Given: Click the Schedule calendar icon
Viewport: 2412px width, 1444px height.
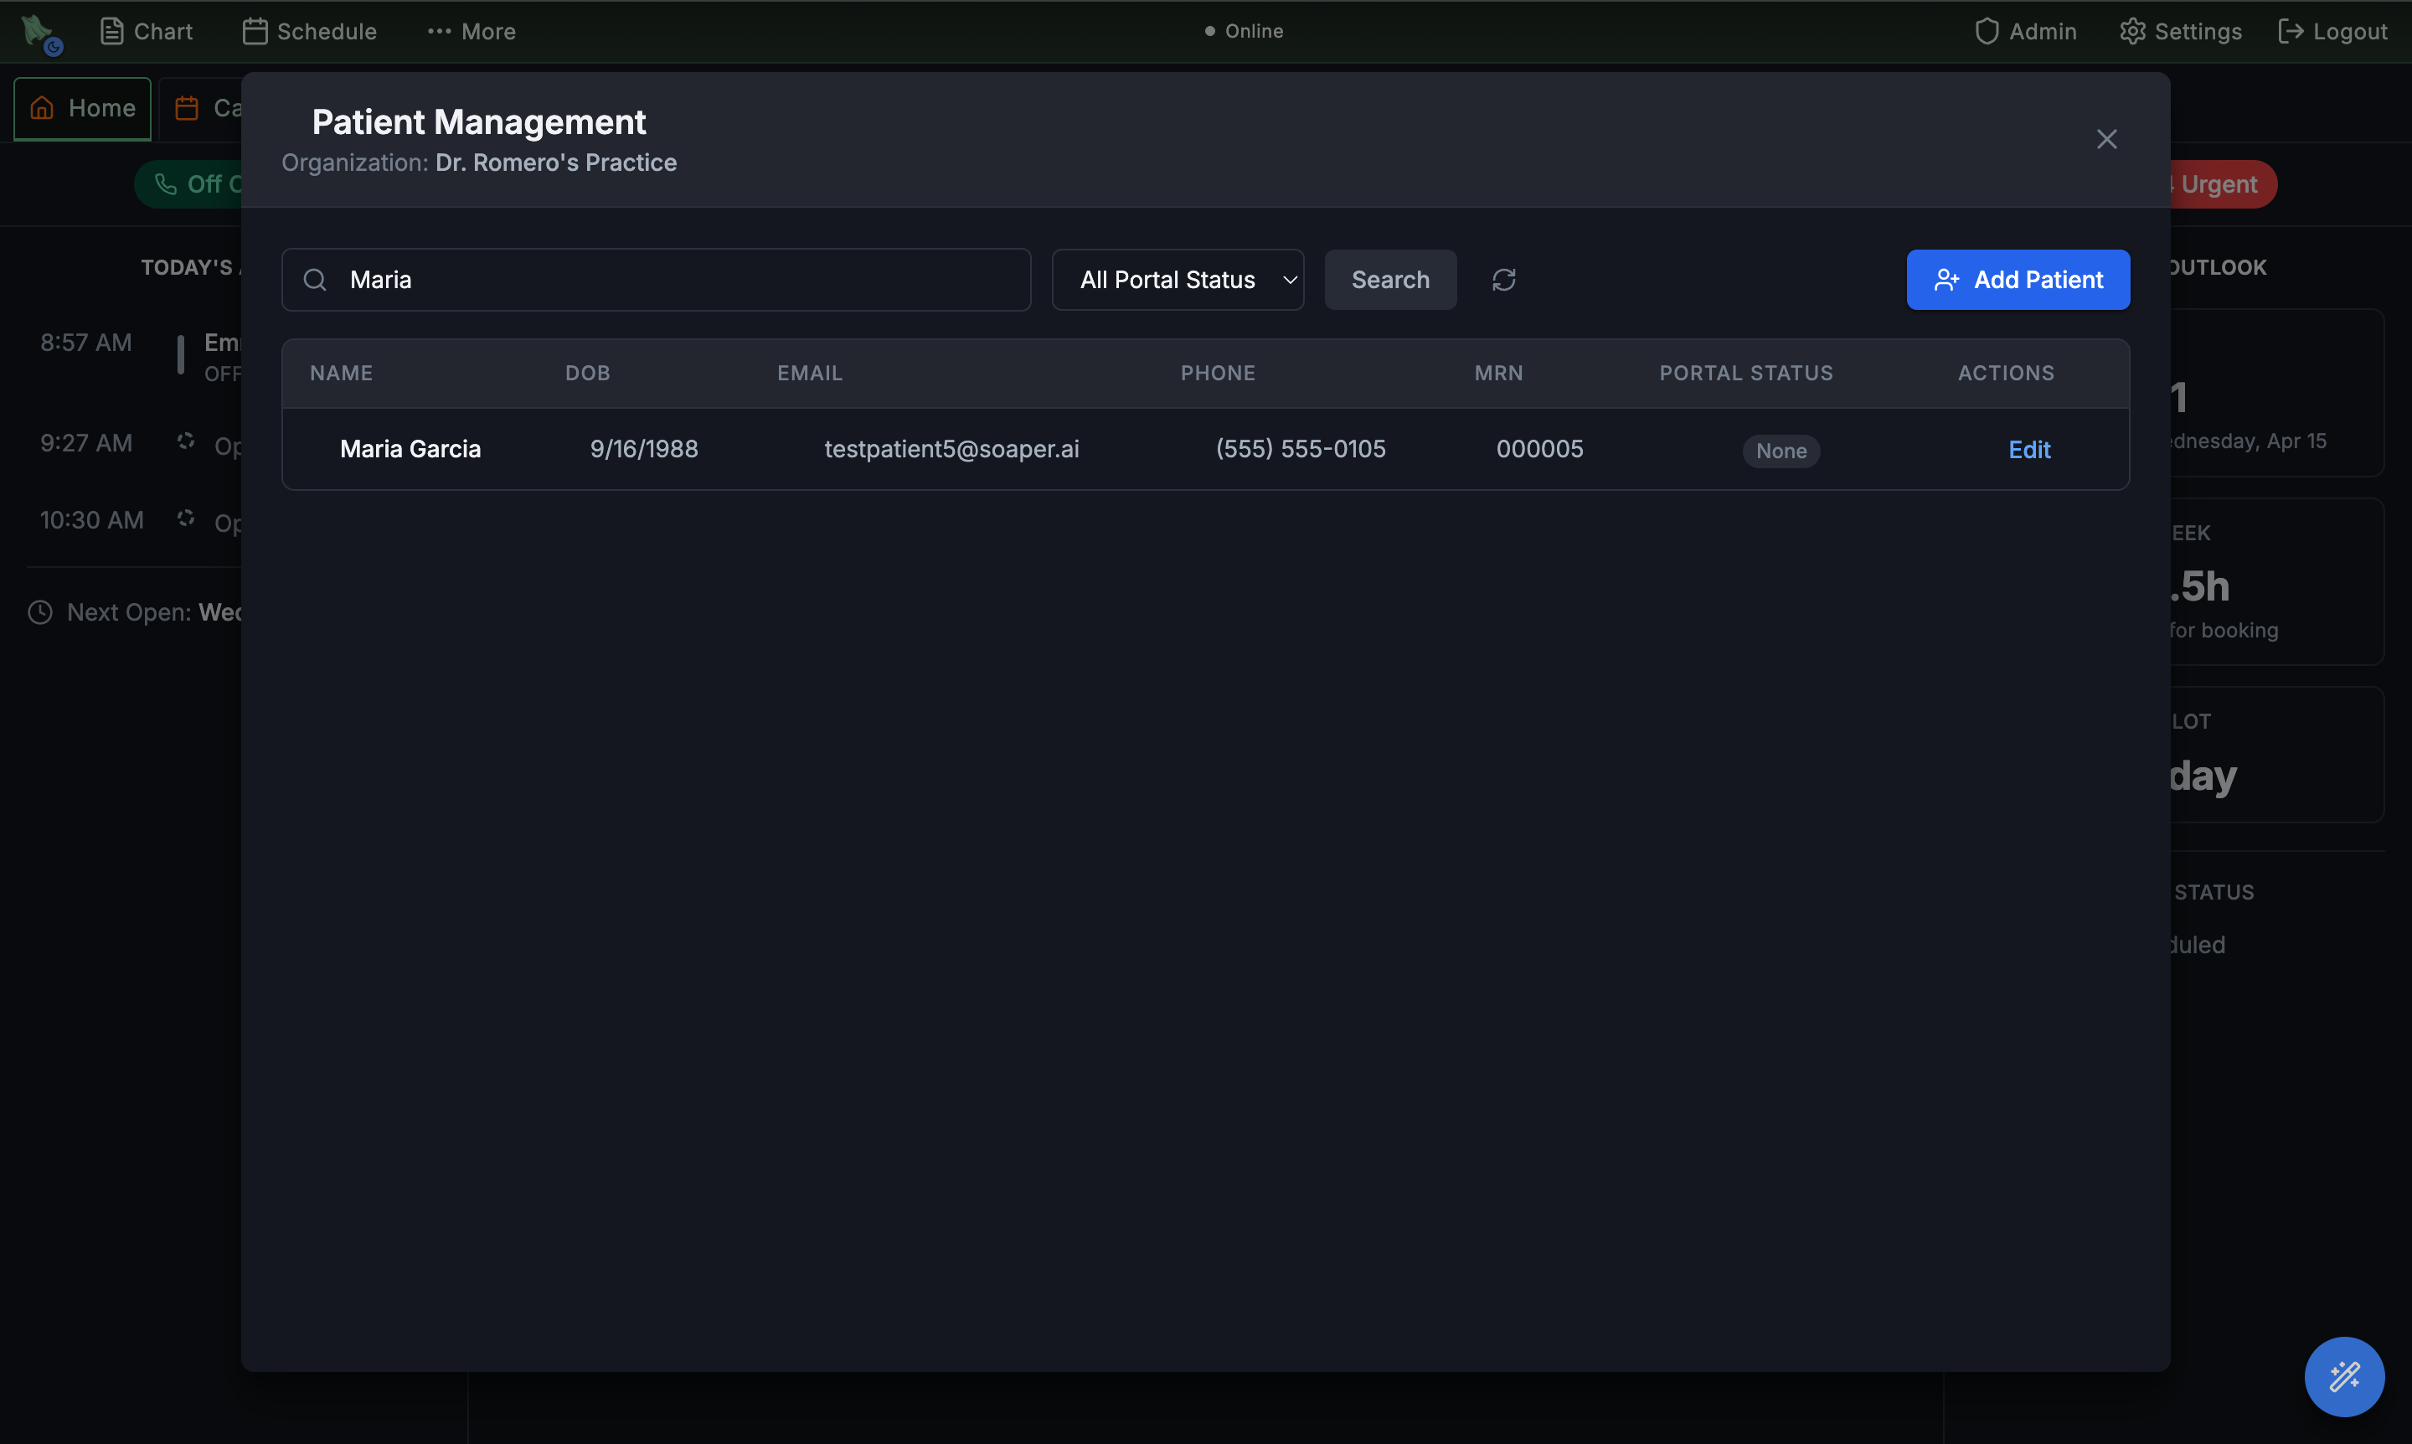Looking at the screenshot, I should pos(255,31).
